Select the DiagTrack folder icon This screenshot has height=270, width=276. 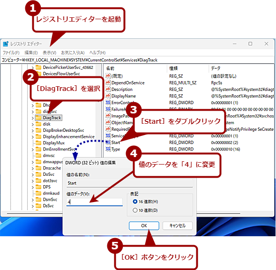(38, 118)
